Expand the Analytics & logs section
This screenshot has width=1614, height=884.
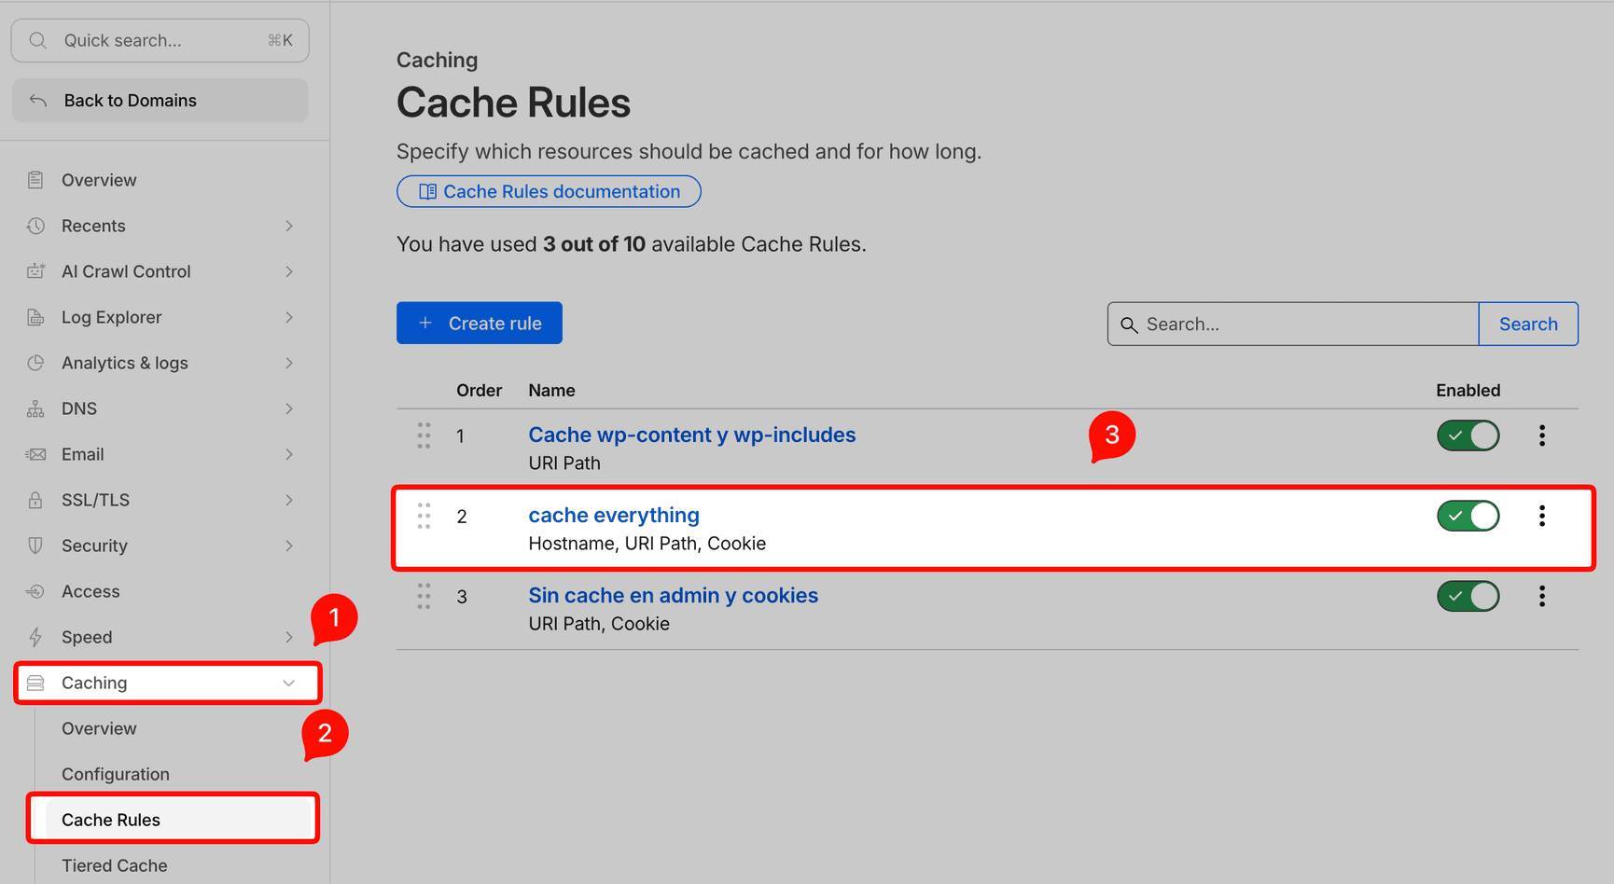[288, 363]
